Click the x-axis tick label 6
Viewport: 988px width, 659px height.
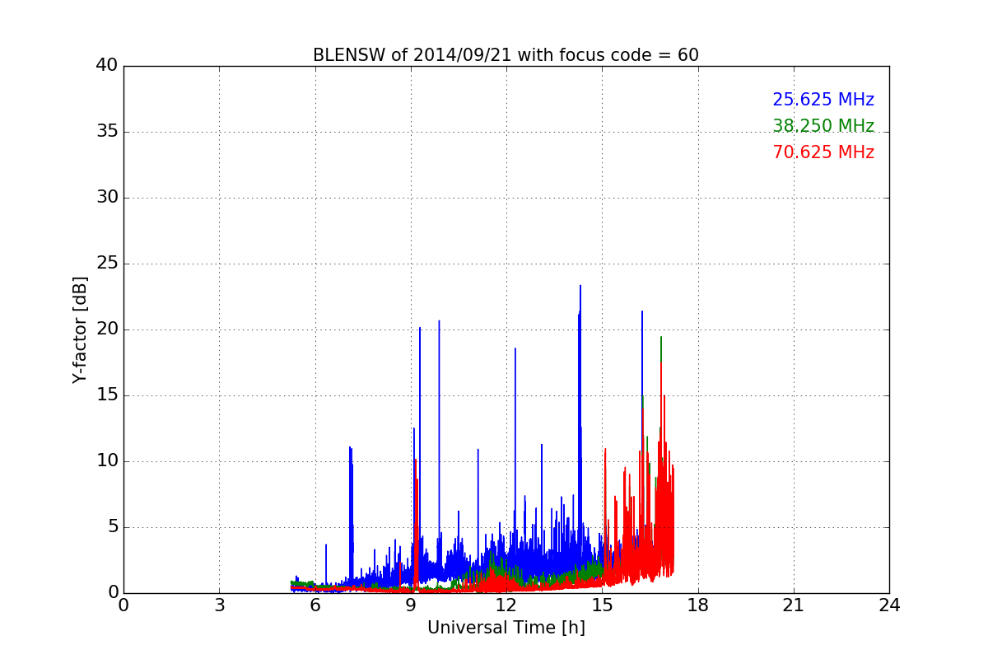tap(315, 605)
